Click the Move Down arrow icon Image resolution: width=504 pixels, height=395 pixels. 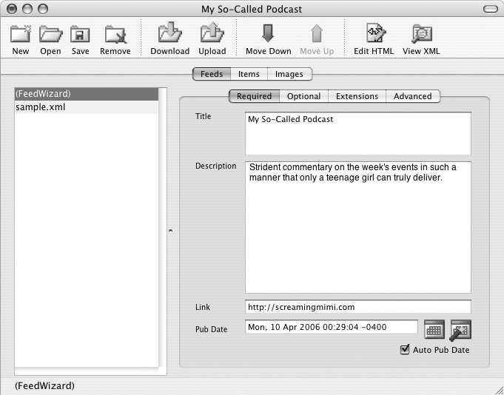tap(268, 35)
